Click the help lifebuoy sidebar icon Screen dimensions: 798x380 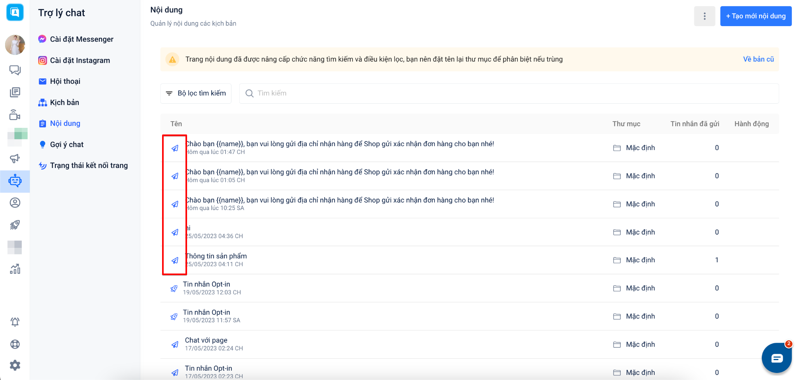tap(15, 344)
